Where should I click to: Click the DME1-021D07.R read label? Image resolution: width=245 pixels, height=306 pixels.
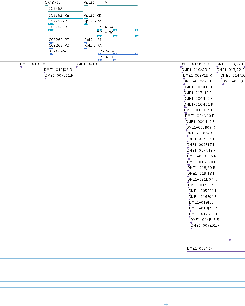pyautogui.click(x=202, y=179)
